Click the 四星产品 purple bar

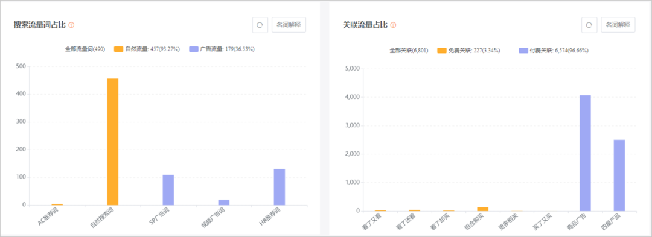[x=619, y=175]
